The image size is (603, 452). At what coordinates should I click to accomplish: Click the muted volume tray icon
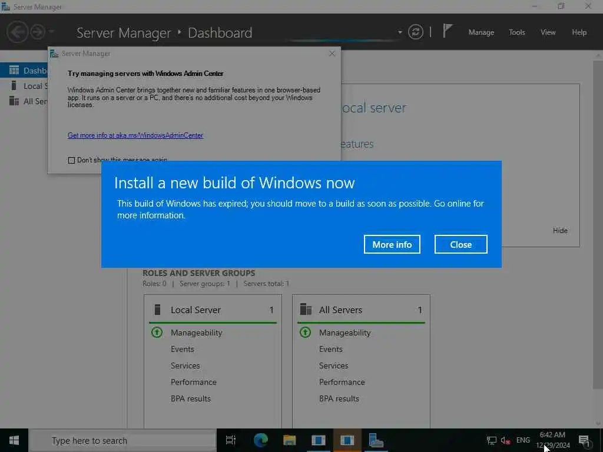(x=505, y=440)
